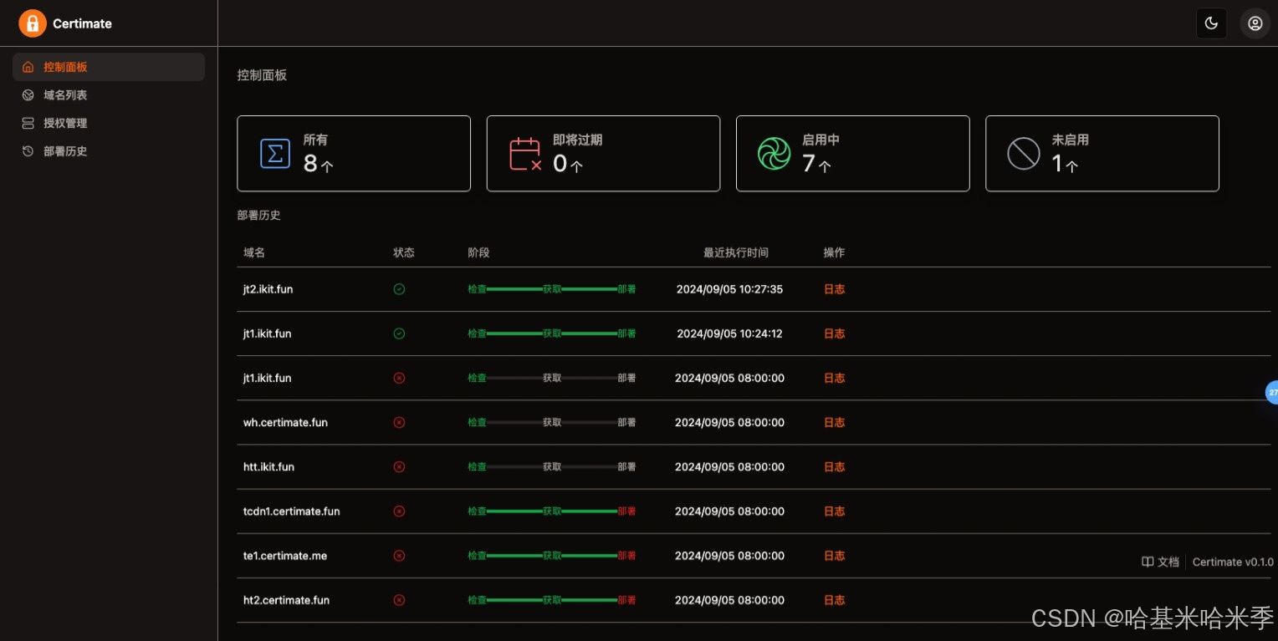Click the failed status icon for wh.certimate.fun

tap(399, 422)
